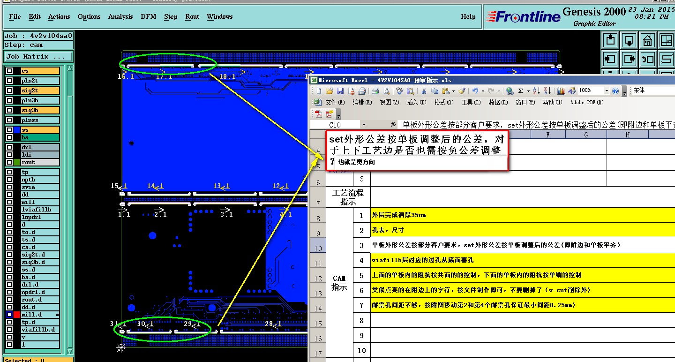
Task: Click the green color swatch of rout layer
Action: tap(17, 162)
